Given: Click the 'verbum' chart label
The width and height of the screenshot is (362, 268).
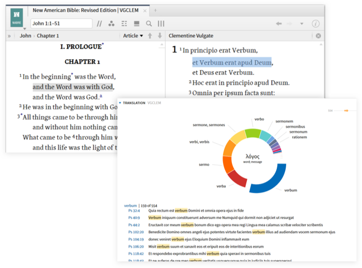Looking at the screenshot, I should [x=291, y=190].
